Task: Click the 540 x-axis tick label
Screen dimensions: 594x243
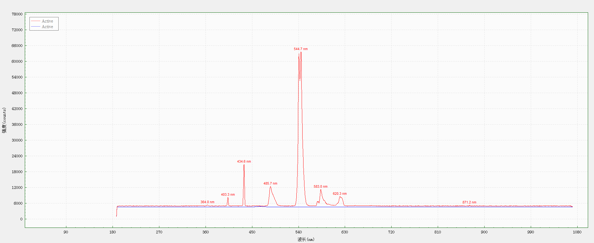Action: 299,232
